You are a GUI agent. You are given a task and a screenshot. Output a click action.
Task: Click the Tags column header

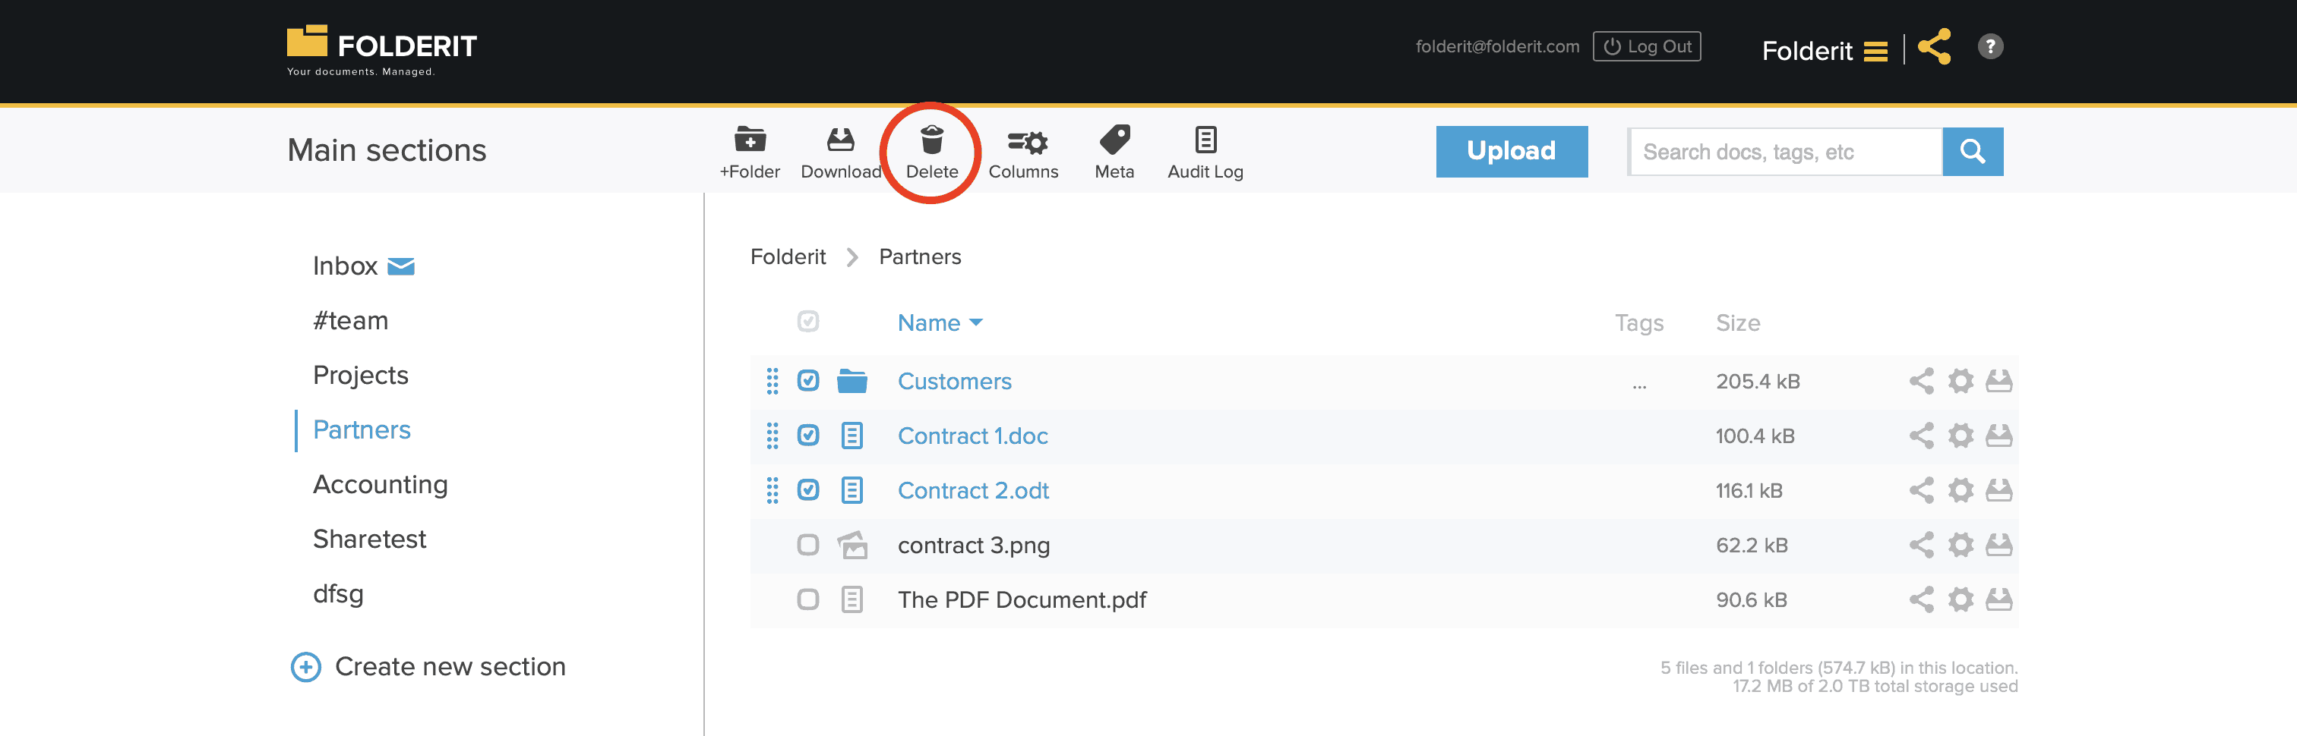click(x=1639, y=322)
